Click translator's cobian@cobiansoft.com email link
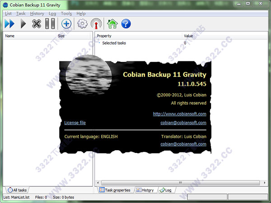This screenshot has width=271, height=203. pos(183,144)
